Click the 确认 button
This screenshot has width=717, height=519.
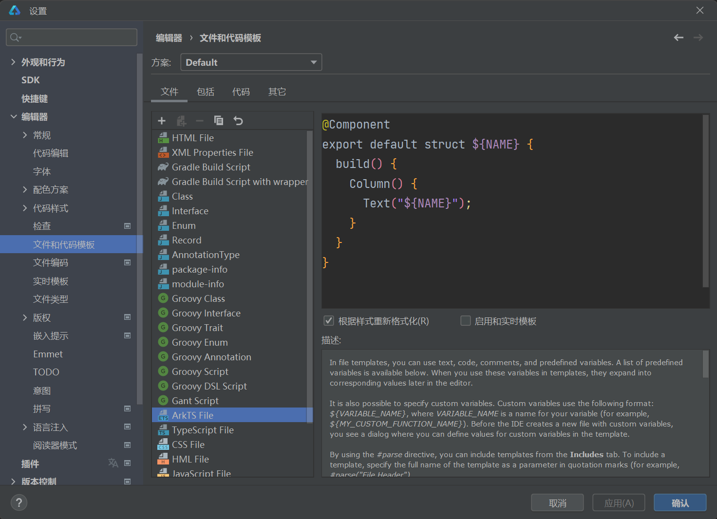pyautogui.click(x=680, y=503)
